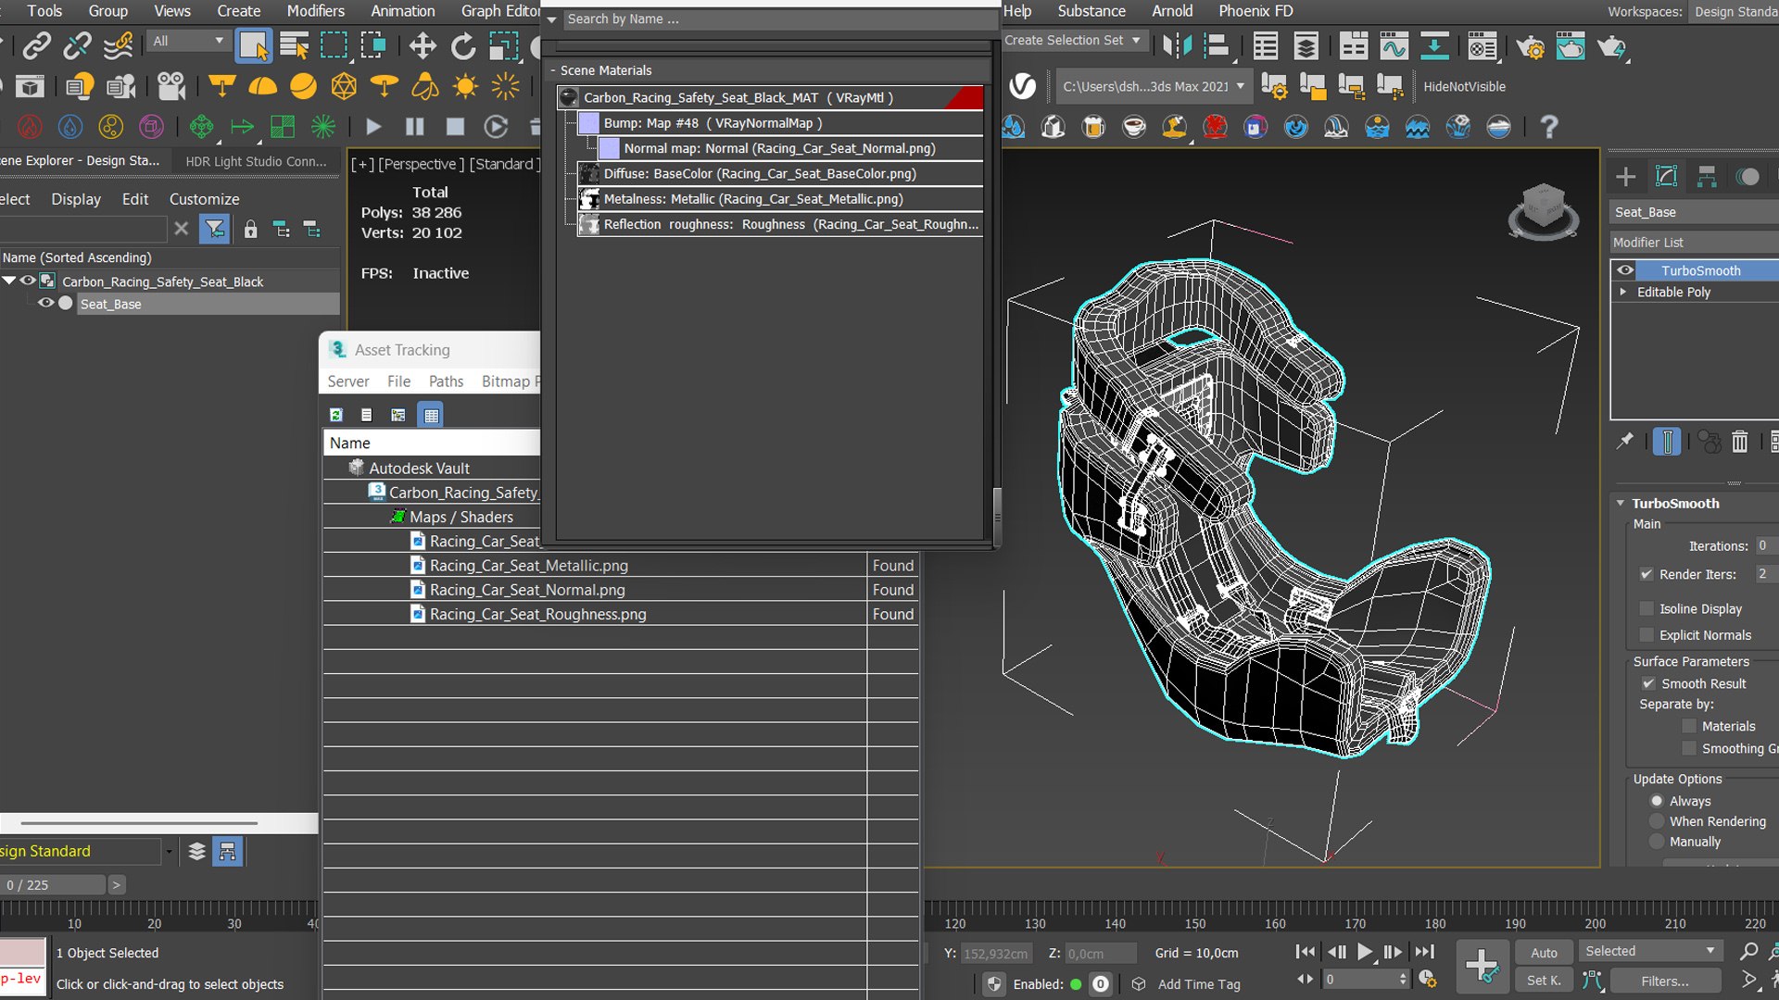This screenshot has width=1779, height=1000.
Task: Open the project path dropdown
Action: tap(1154, 87)
